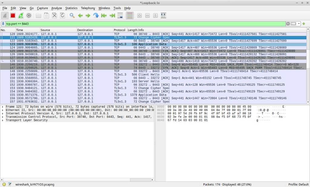Select packet 149 Client Hello row
The image size is (310, 187).
(153, 75)
